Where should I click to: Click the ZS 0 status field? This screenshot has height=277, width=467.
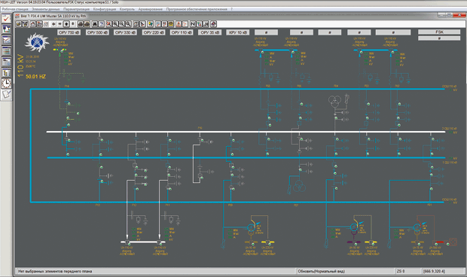[407, 271]
